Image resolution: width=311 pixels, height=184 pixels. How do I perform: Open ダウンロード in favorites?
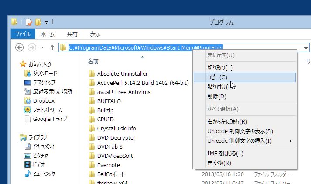(45, 74)
